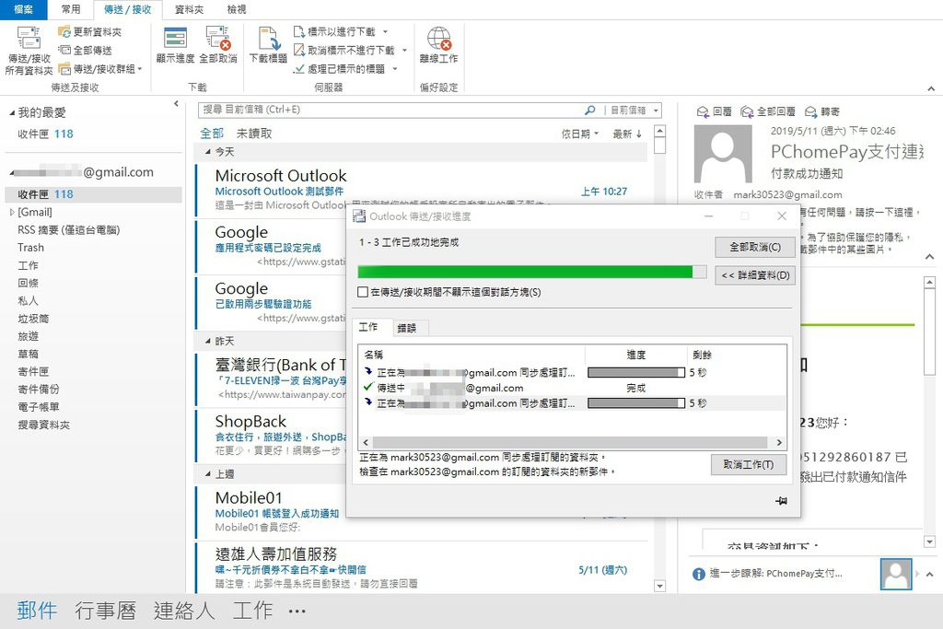Viewport: 943px width, 629px height.
Task: Click the search magnifier icon
Action: click(x=590, y=110)
